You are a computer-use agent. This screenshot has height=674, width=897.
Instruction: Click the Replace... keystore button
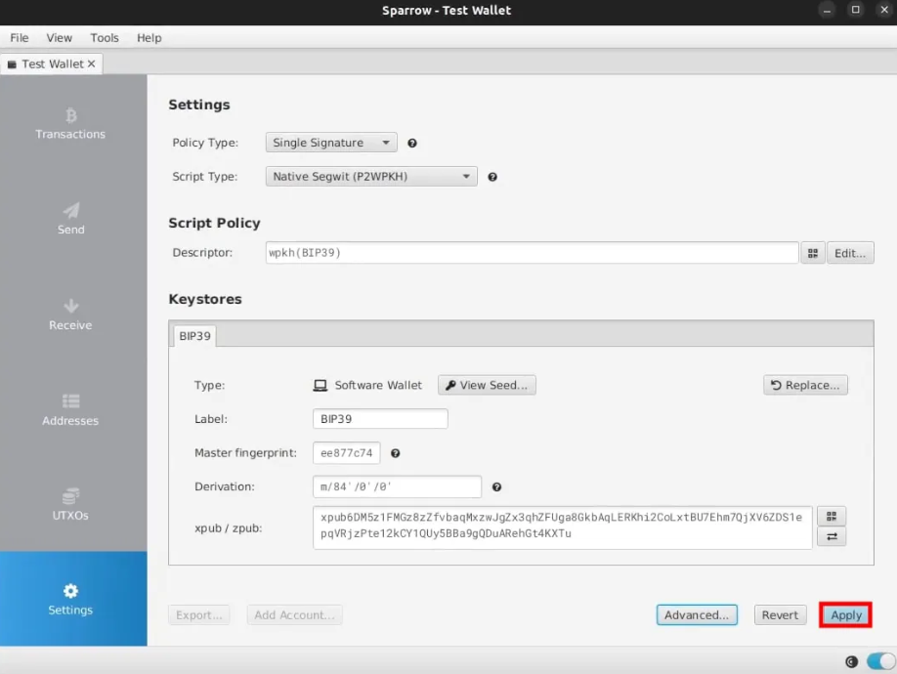click(805, 385)
